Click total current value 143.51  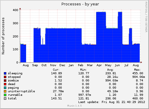56,99
